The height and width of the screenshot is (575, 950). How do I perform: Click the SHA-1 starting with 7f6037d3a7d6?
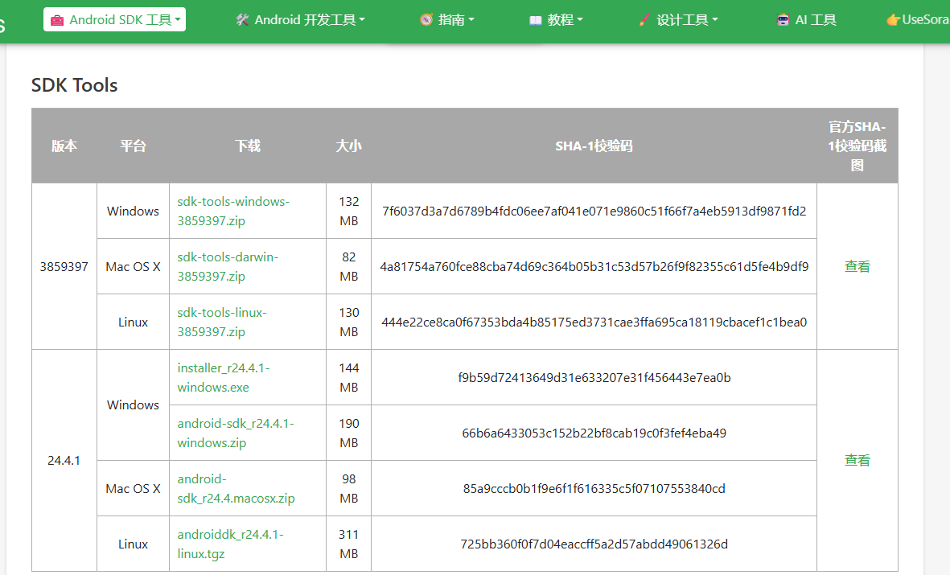(x=594, y=211)
